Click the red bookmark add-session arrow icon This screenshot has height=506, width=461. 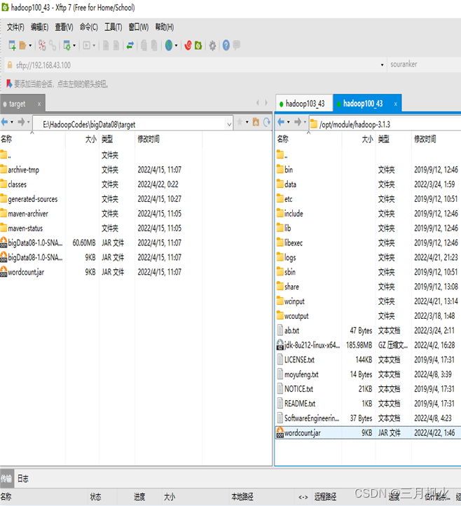coord(9,84)
